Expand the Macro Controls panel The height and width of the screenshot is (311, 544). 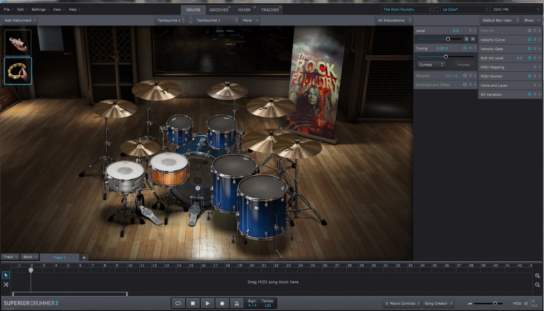coord(402,303)
